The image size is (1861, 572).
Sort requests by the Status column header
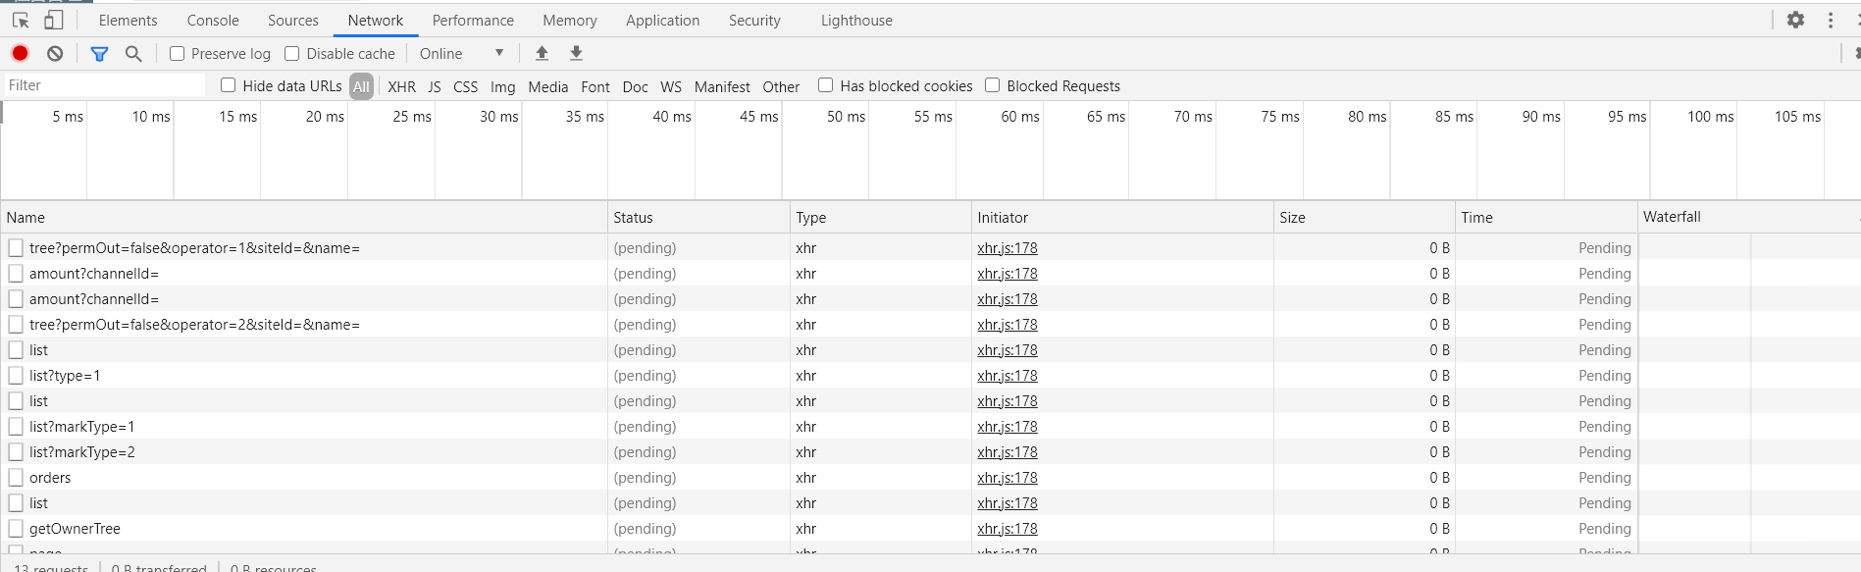(x=633, y=217)
